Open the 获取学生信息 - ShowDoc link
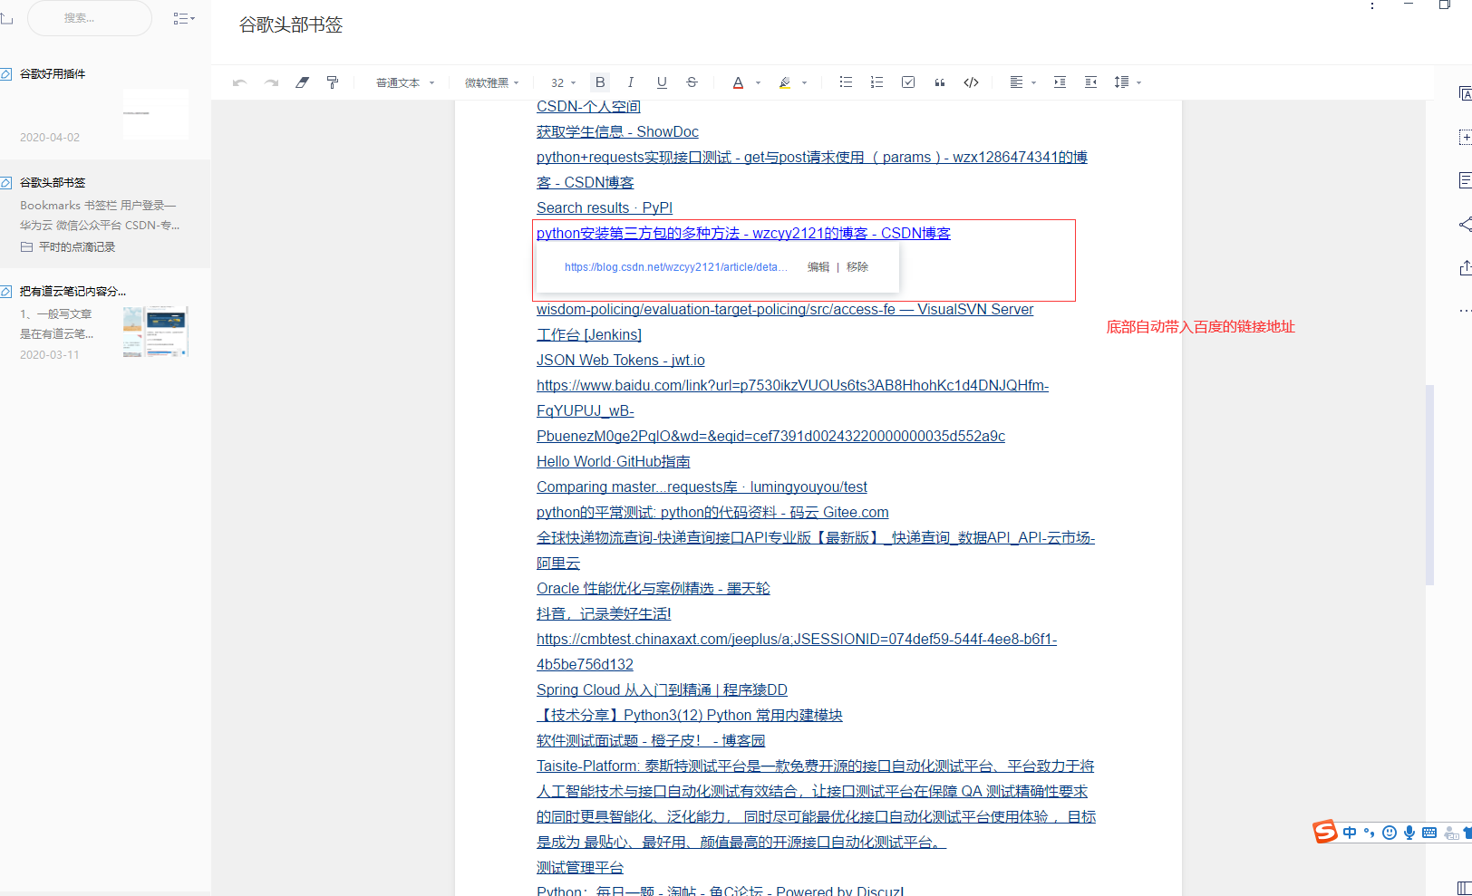The width and height of the screenshot is (1472, 896). [x=617, y=131]
